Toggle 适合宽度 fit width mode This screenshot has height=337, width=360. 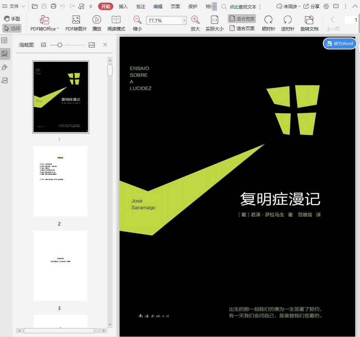click(x=242, y=19)
